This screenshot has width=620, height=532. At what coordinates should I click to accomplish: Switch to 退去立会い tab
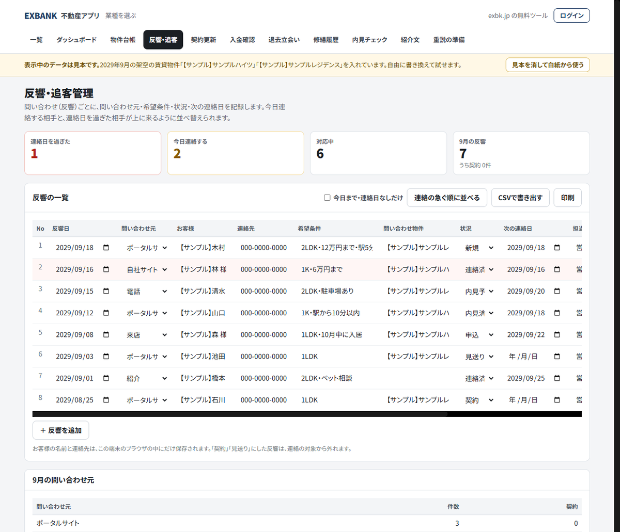point(284,40)
